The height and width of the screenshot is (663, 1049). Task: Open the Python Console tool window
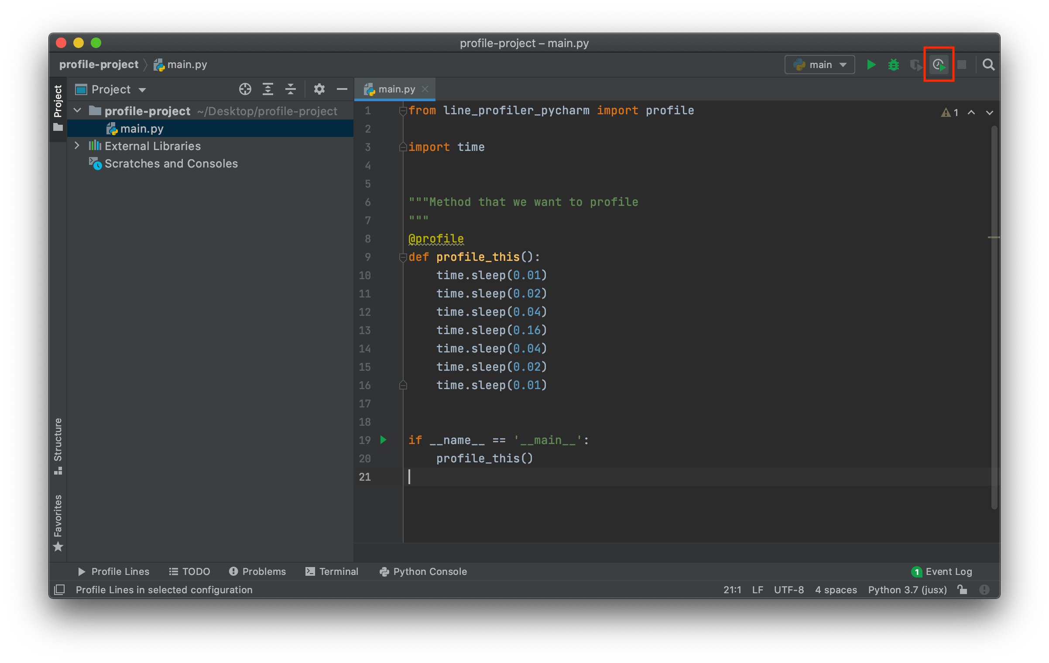[x=423, y=571]
